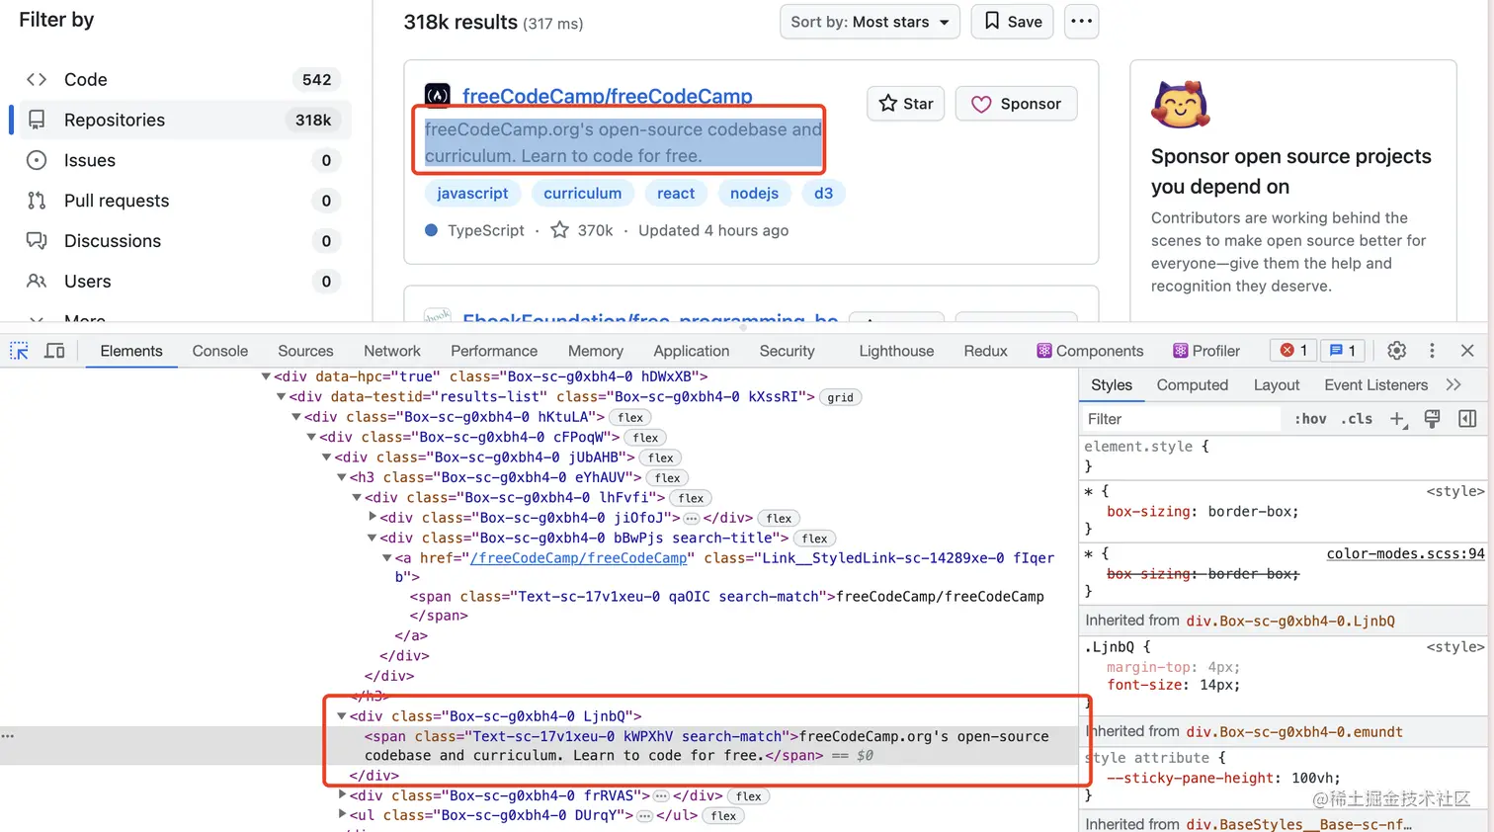Star the freeCodeCamp repository
Viewport: 1494px width, 832px height.
pos(906,104)
